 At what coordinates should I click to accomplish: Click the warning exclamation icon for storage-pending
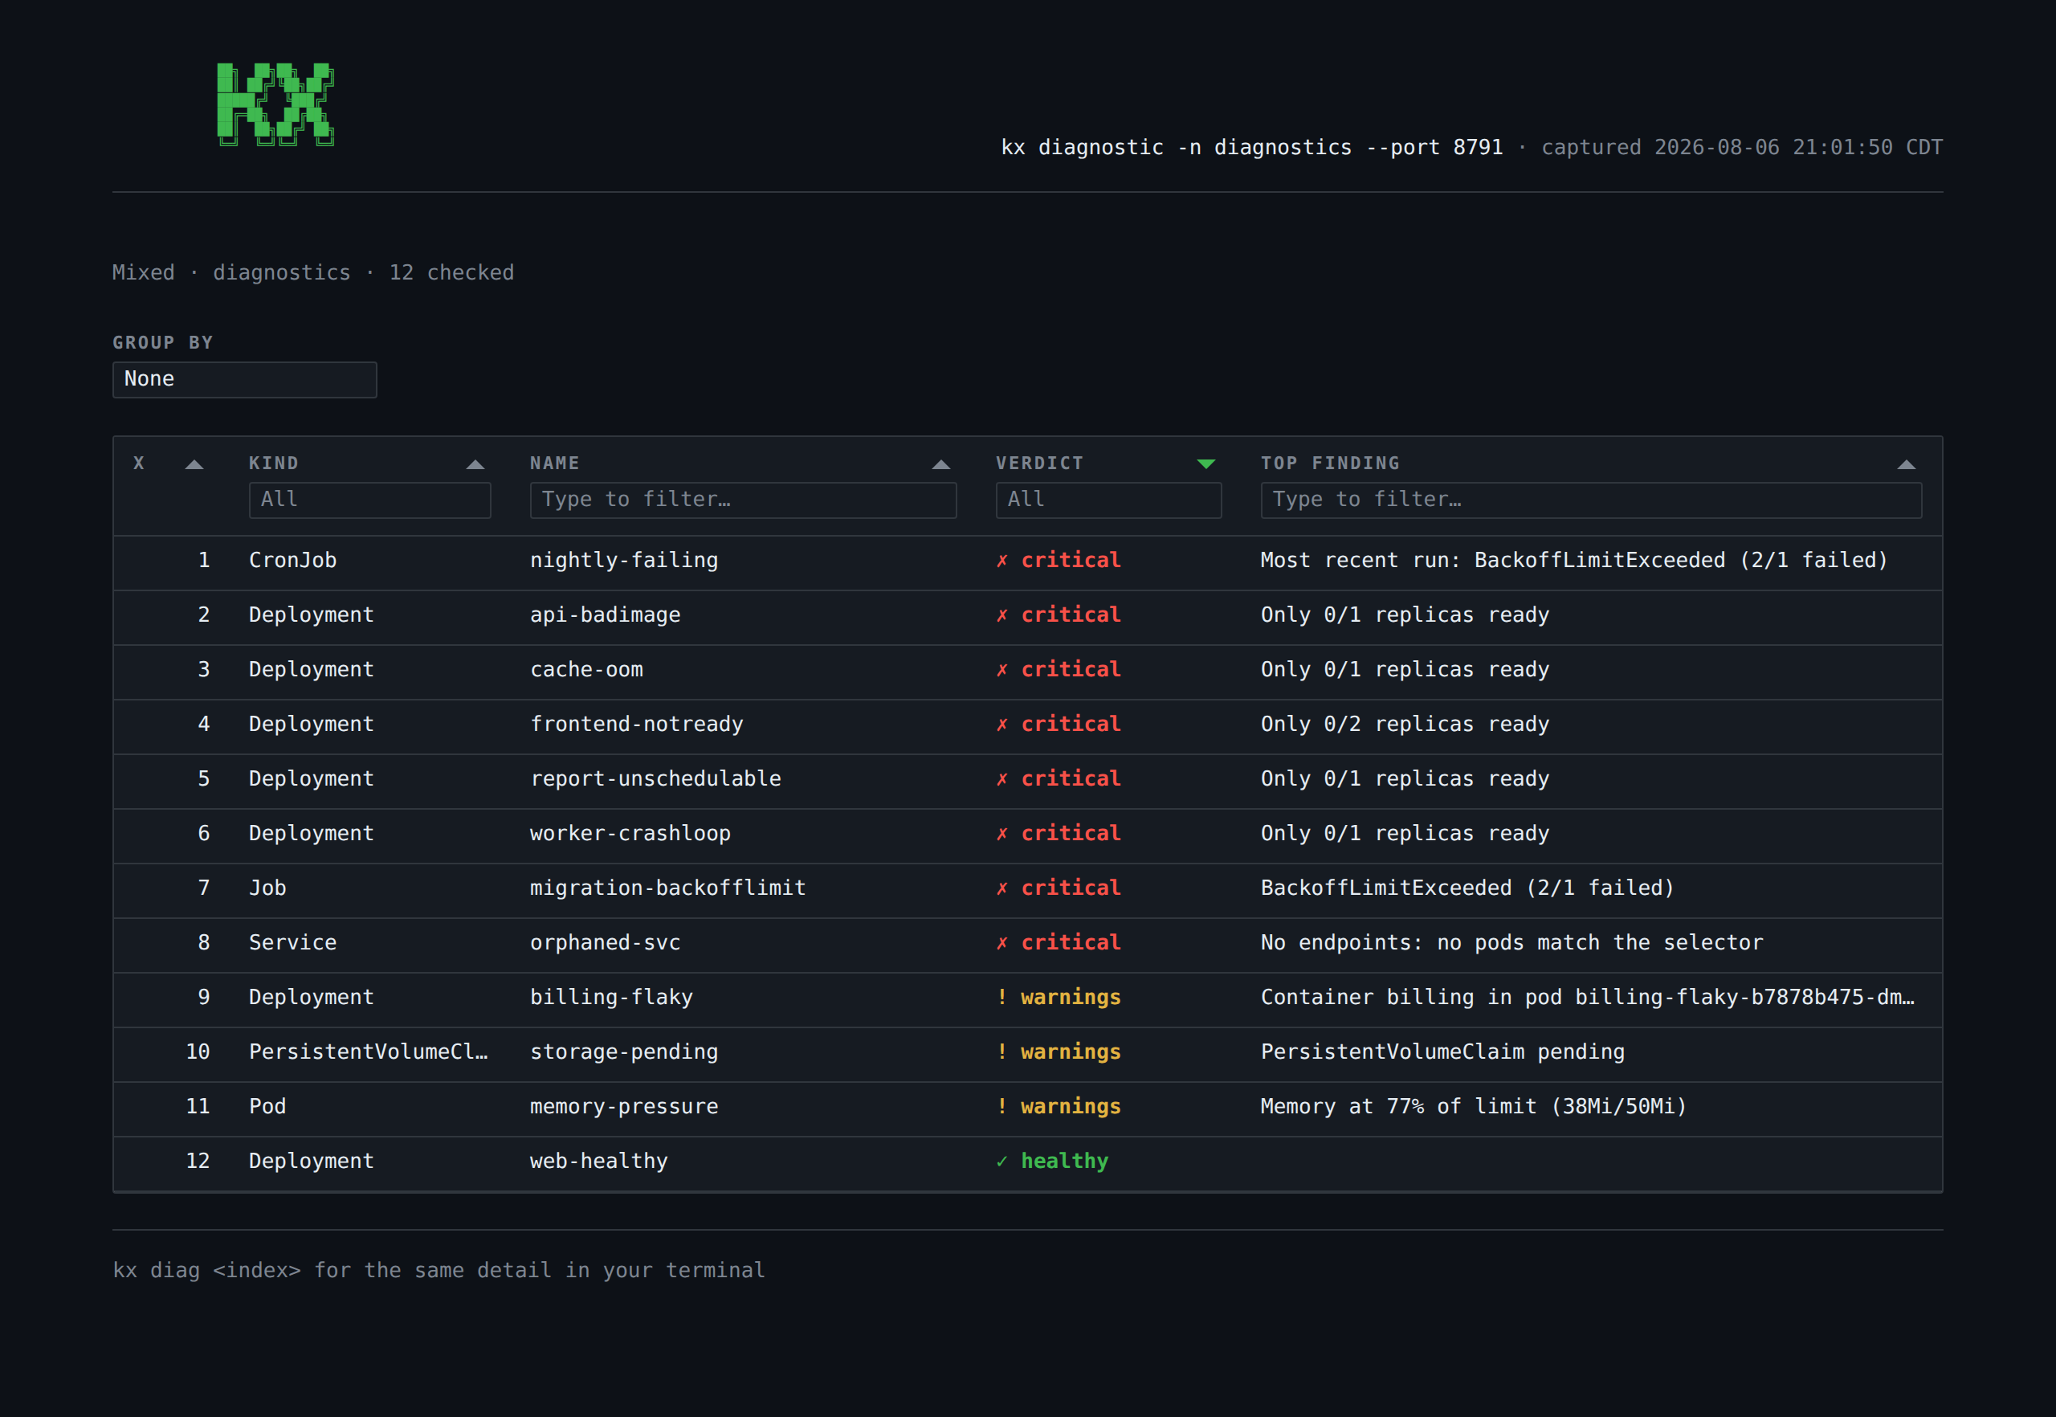point(1002,1052)
